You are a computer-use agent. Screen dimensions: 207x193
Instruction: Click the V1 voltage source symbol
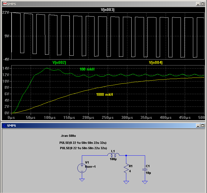pyautogui.click(x=82, y=168)
